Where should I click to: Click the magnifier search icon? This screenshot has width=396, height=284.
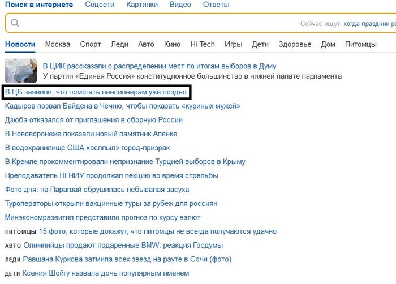[x=15, y=23]
